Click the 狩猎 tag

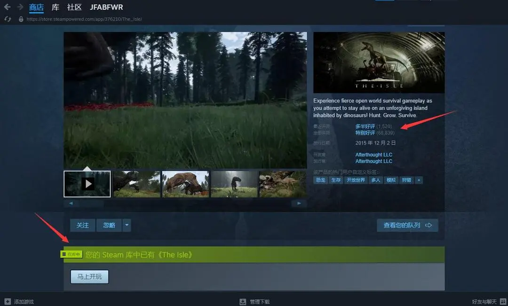[x=406, y=180]
